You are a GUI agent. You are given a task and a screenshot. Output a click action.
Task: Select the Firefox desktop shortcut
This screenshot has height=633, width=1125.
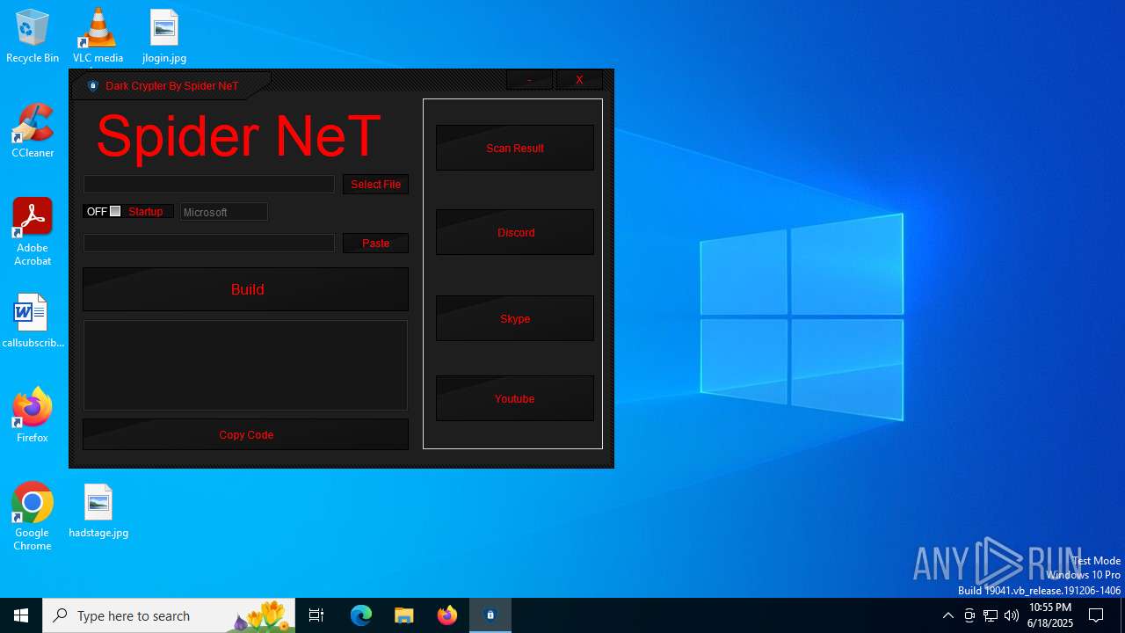(x=33, y=415)
